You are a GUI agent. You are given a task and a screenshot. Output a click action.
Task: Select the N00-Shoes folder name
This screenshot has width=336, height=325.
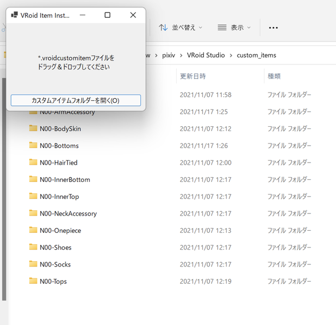pos(55,248)
